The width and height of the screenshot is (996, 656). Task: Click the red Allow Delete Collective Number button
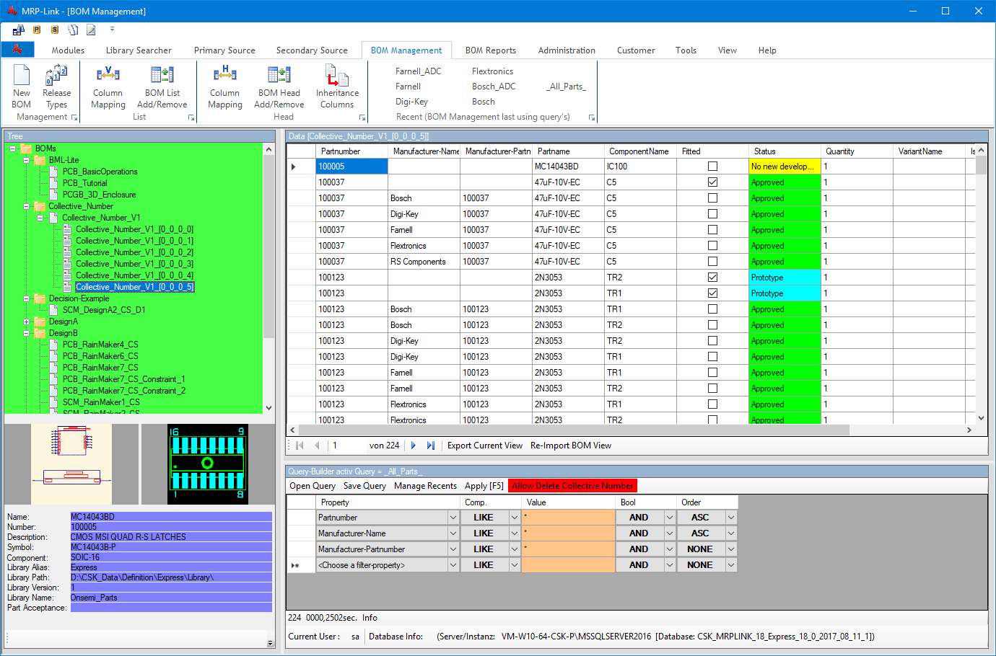tap(573, 486)
